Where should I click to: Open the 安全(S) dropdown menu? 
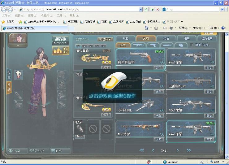pyautogui.click(x=199, y=28)
